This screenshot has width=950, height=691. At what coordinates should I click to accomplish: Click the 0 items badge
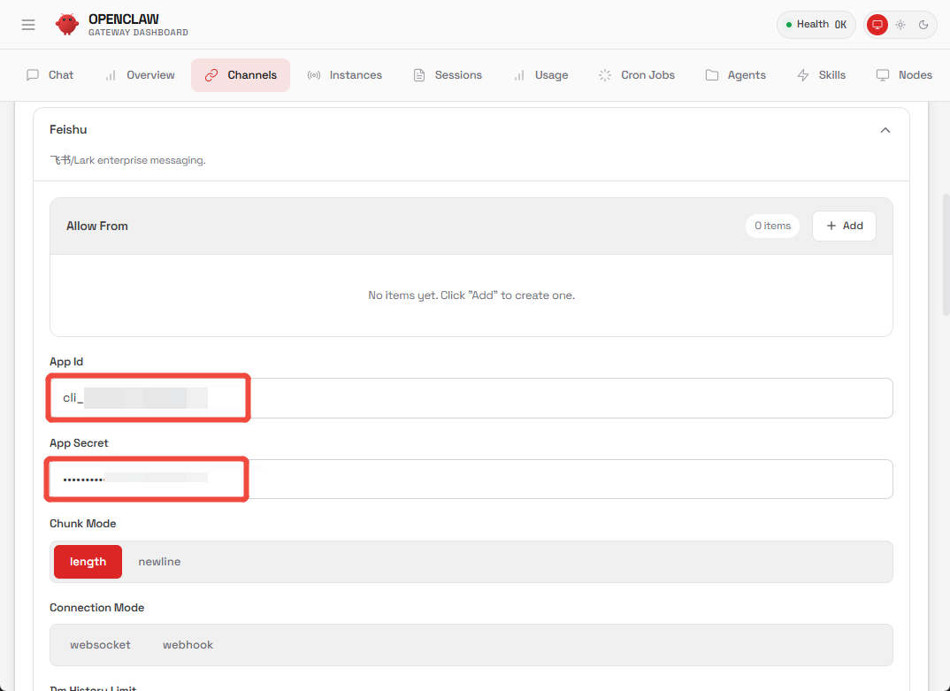pos(772,226)
